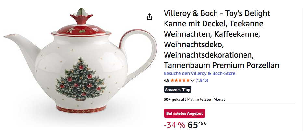
Task: Expand the rating breakdown chevron
Action: pyautogui.click(x=192, y=80)
